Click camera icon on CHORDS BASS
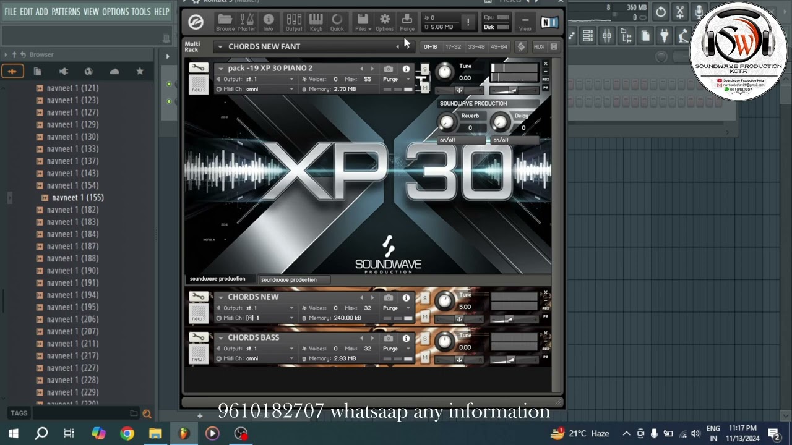Screen dimensions: 792x445 coord(388,338)
